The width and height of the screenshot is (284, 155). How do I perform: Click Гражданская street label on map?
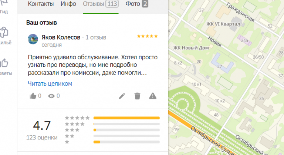tap(240, 12)
